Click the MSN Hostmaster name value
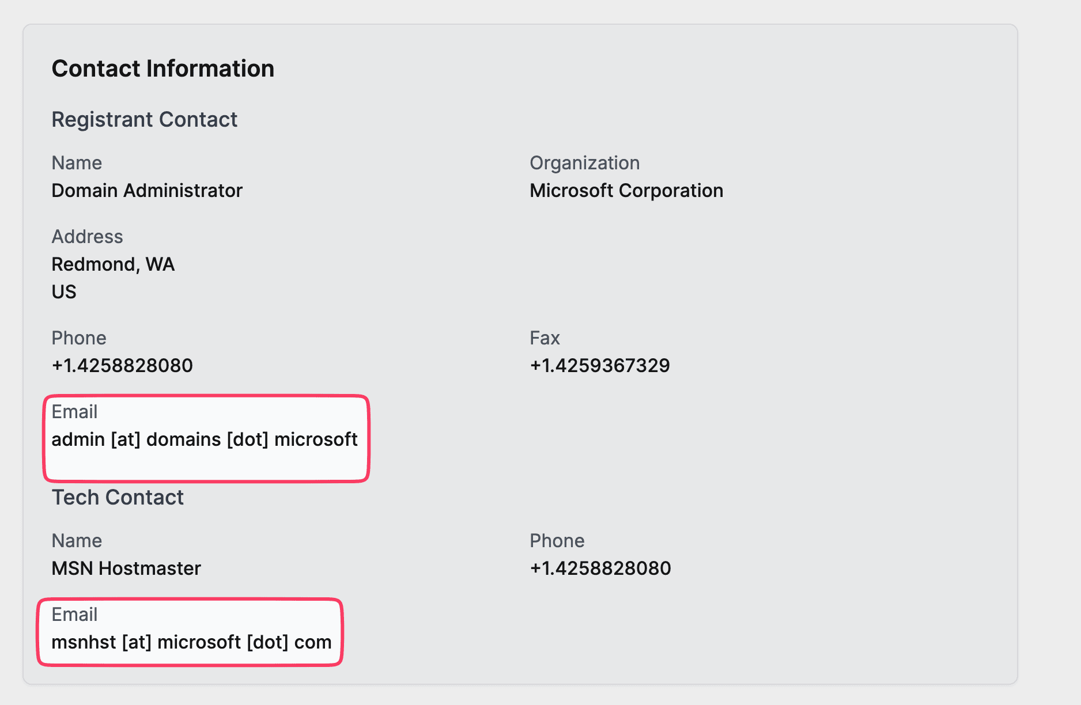Viewport: 1081px width, 705px height. [126, 568]
